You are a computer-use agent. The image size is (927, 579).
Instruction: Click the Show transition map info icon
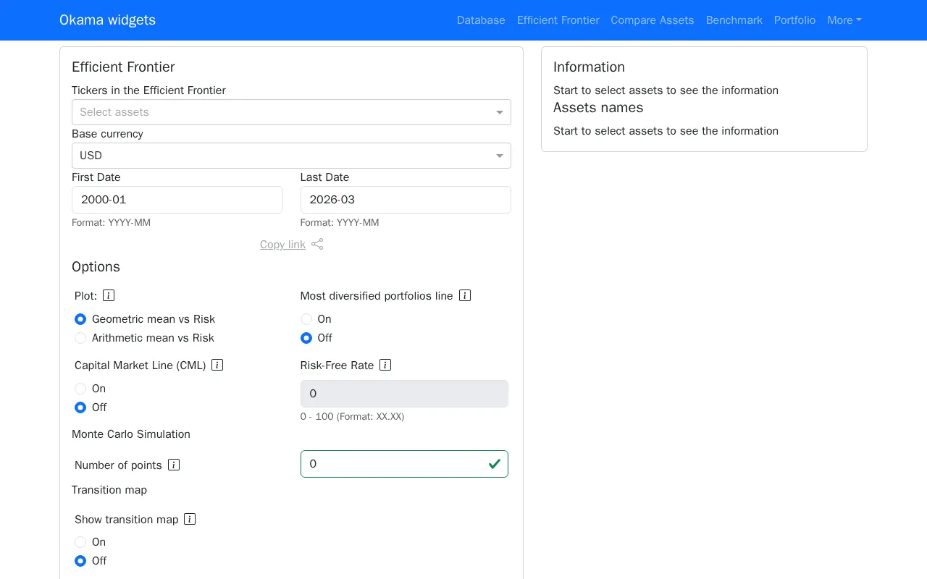tap(190, 519)
